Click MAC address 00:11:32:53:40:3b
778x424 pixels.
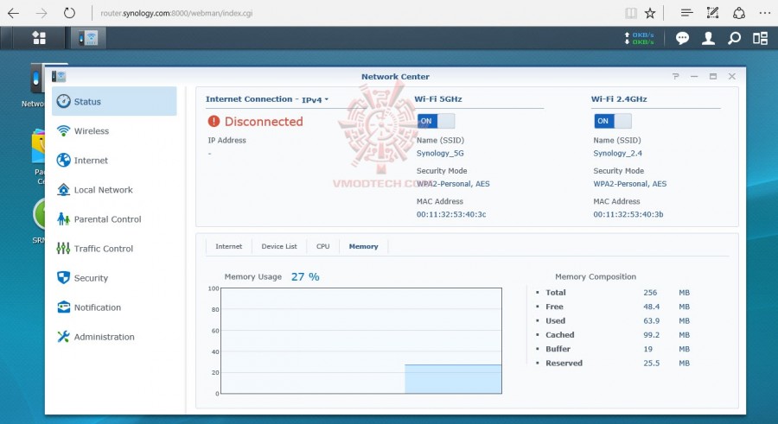[x=628, y=214]
